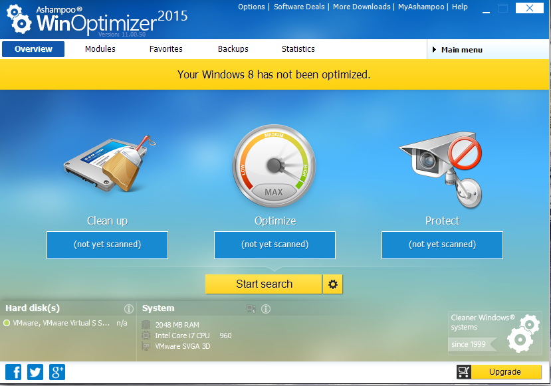Click the Cleaner Windows systems since 1999 badge

pyautogui.click(x=495, y=332)
